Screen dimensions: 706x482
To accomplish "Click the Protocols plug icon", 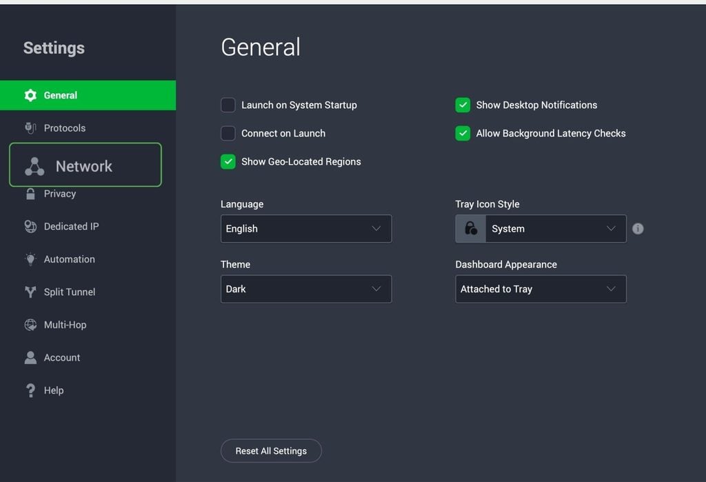I will tap(30, 128).
